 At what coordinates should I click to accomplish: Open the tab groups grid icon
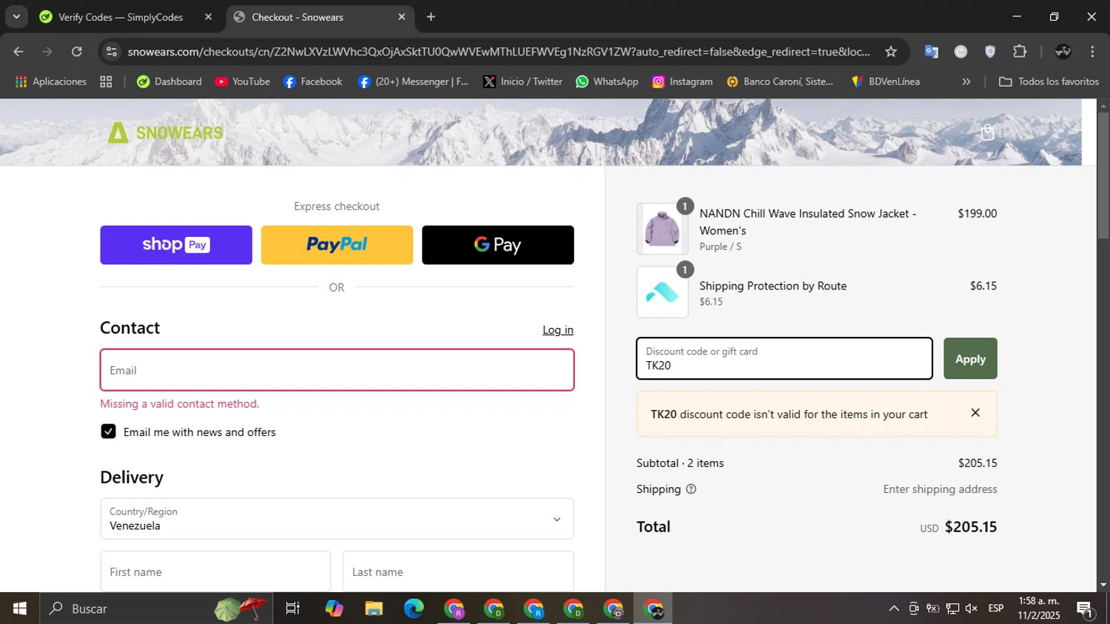(x=106, y=81)
